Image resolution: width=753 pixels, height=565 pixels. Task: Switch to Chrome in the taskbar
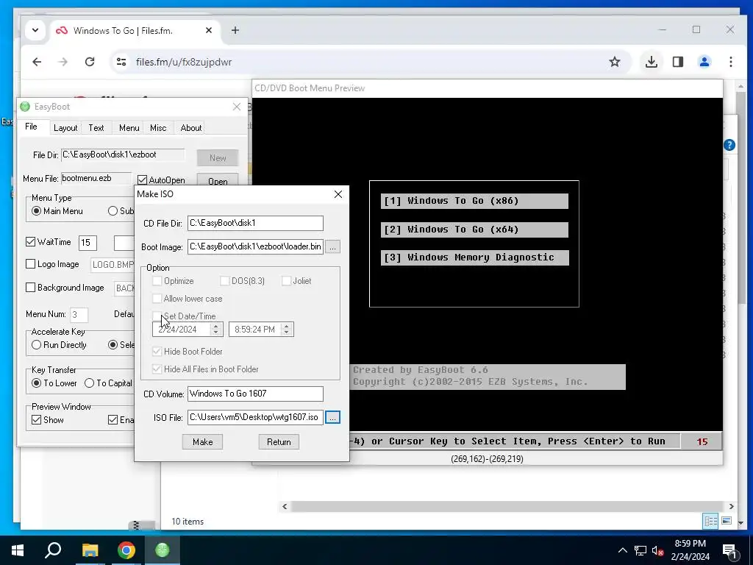coord(126,550)
